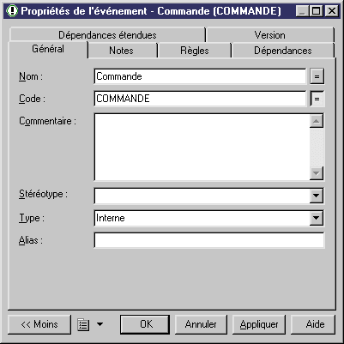Click the OK button
Image resolution: width=344 pixels, height=344 pixels.
point(145,324)
